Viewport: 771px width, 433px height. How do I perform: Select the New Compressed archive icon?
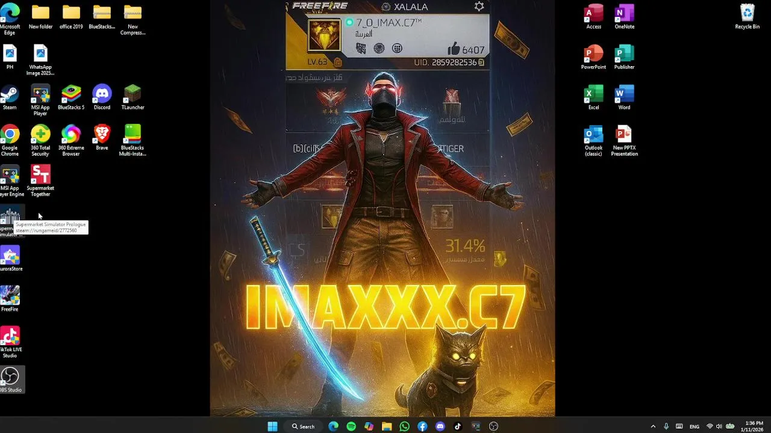(133, 19)
